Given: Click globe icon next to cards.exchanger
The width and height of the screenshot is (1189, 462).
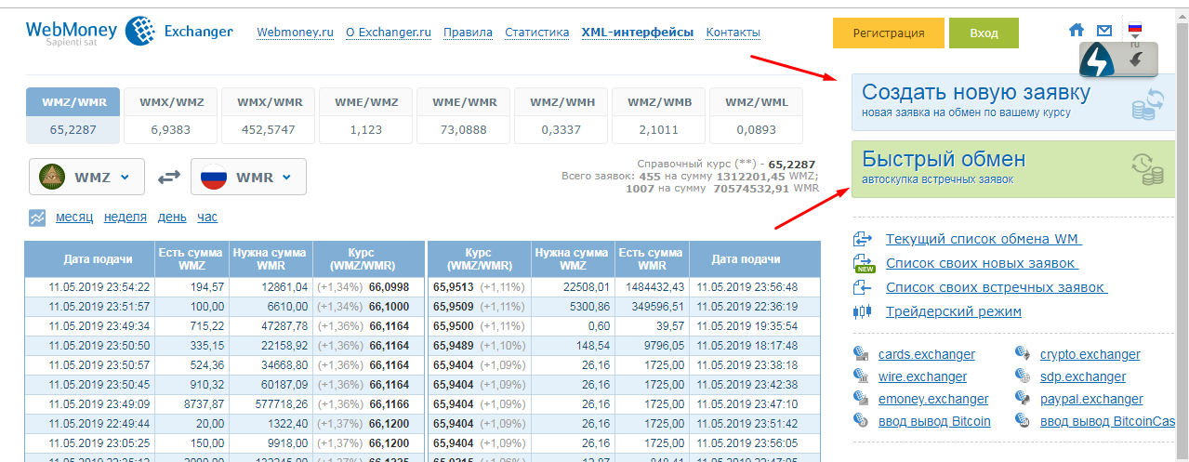Looking at the screenshot, I should 861,354.
